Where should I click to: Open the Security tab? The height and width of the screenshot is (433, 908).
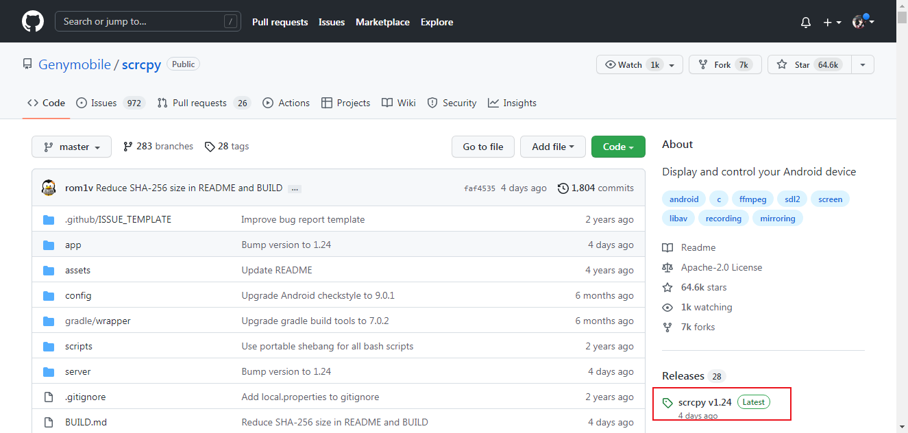click(x=452, y=103)
